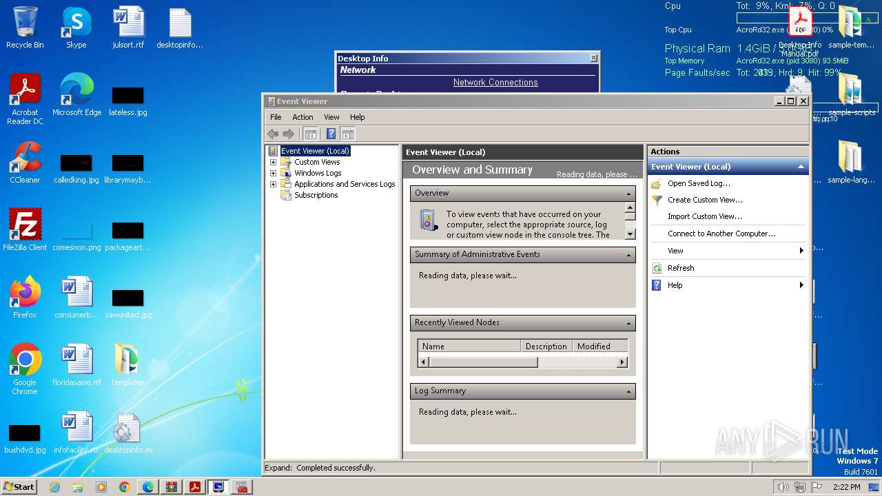Screen dimensions: 882x496
Task: Open the View menu in menu bar
Action: [331, 117]
